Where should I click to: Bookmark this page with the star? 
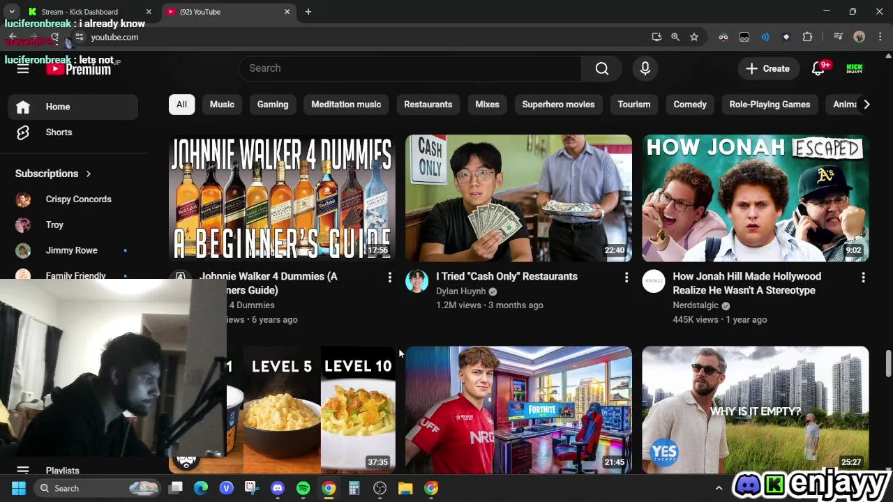(694, 37)
